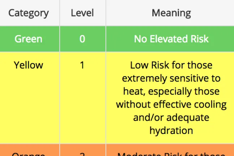Viewport: 234px width, 156px height.
Task: Click the divider between Level and Meaning headers
Action: pos(106,13)
